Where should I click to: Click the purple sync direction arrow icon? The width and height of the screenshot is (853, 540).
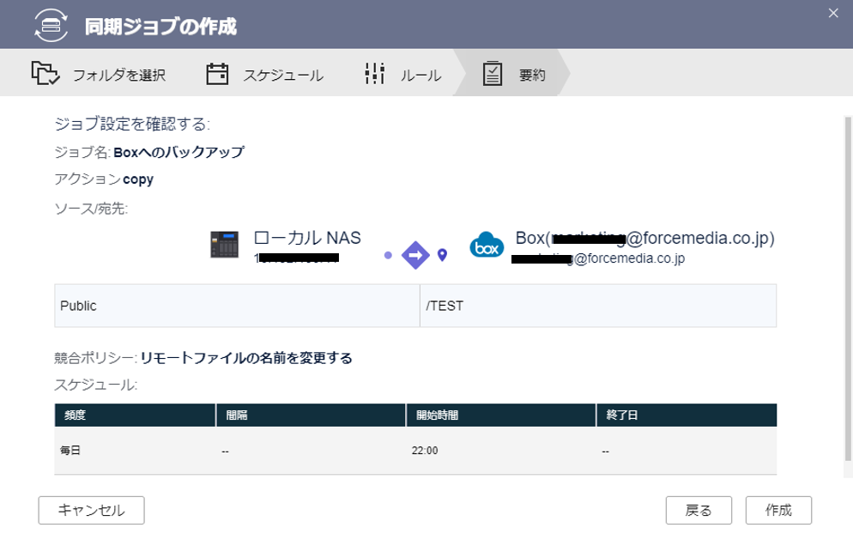click(x=415, y=254)
